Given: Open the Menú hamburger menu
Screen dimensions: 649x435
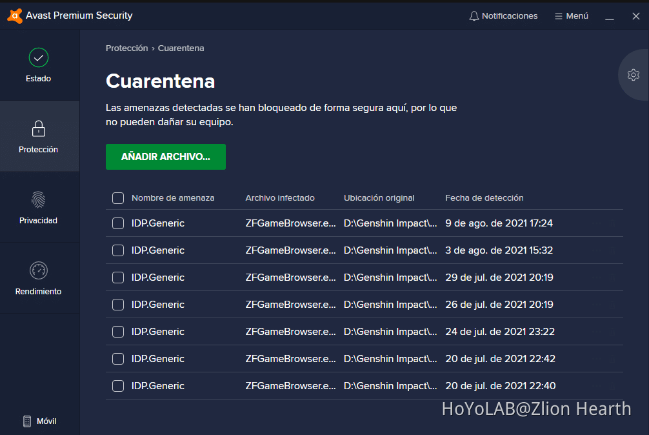Looking at the screenshot, I should (x=572, y=15).
